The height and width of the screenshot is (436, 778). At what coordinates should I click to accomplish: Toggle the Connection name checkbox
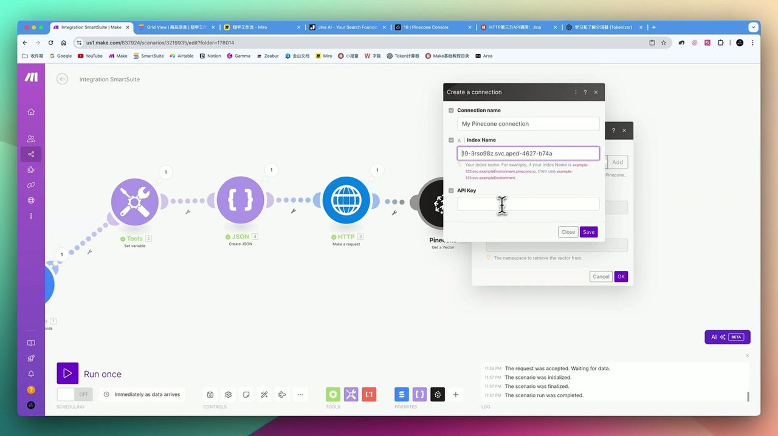click(451, 111)
